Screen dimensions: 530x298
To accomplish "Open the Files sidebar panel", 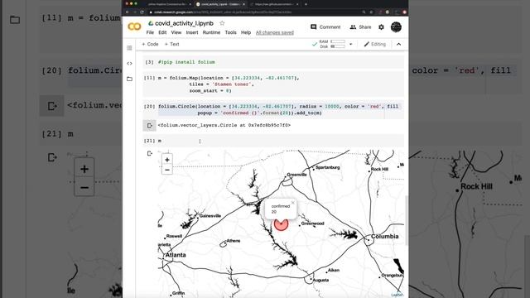I will pos(129,79).
